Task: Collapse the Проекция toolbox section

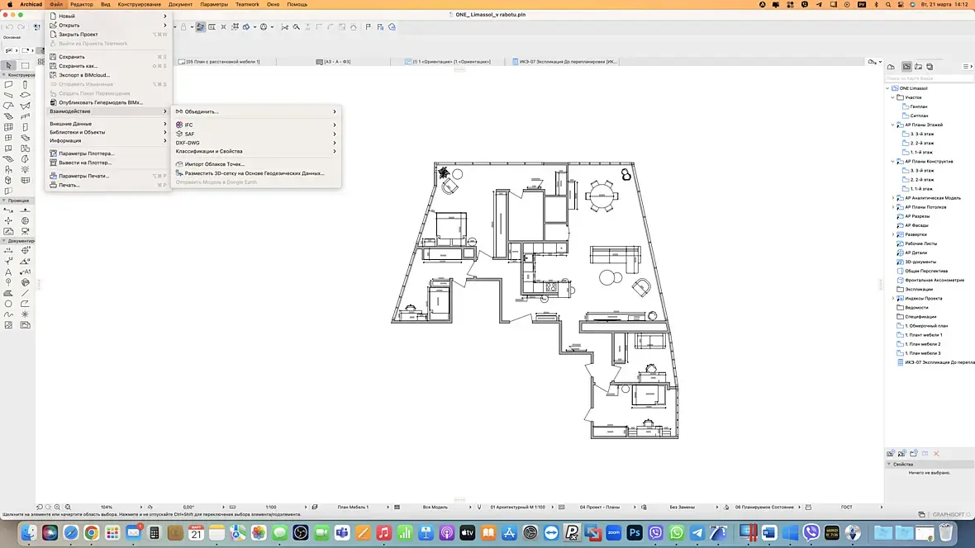Action: pyautogui.click(x=4, y=201)
